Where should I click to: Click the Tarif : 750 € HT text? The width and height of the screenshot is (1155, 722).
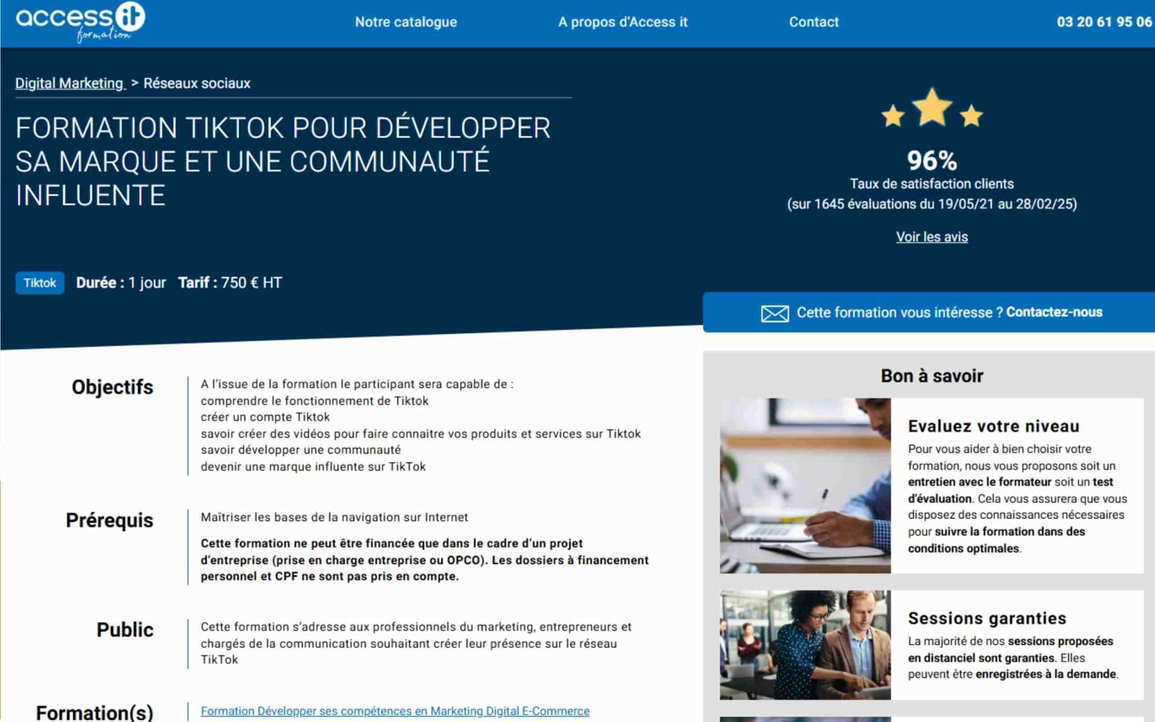coord(230,283)
